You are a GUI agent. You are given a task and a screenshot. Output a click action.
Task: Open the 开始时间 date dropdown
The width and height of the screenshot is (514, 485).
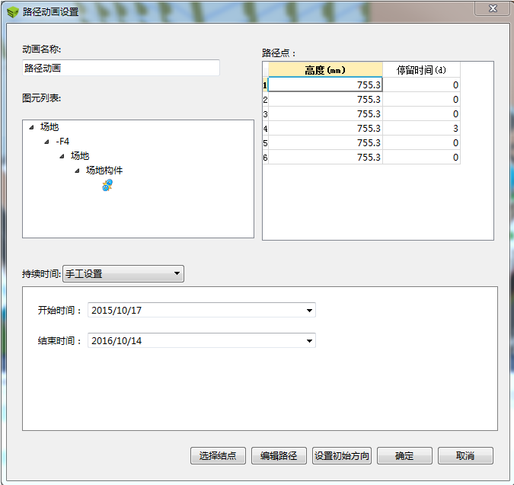309,311
